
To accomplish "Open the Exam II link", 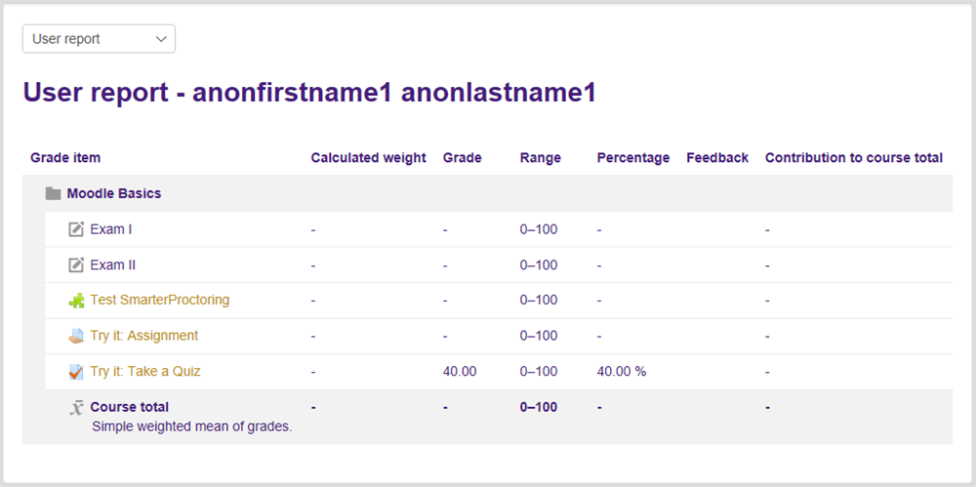I will pos(112,264).
